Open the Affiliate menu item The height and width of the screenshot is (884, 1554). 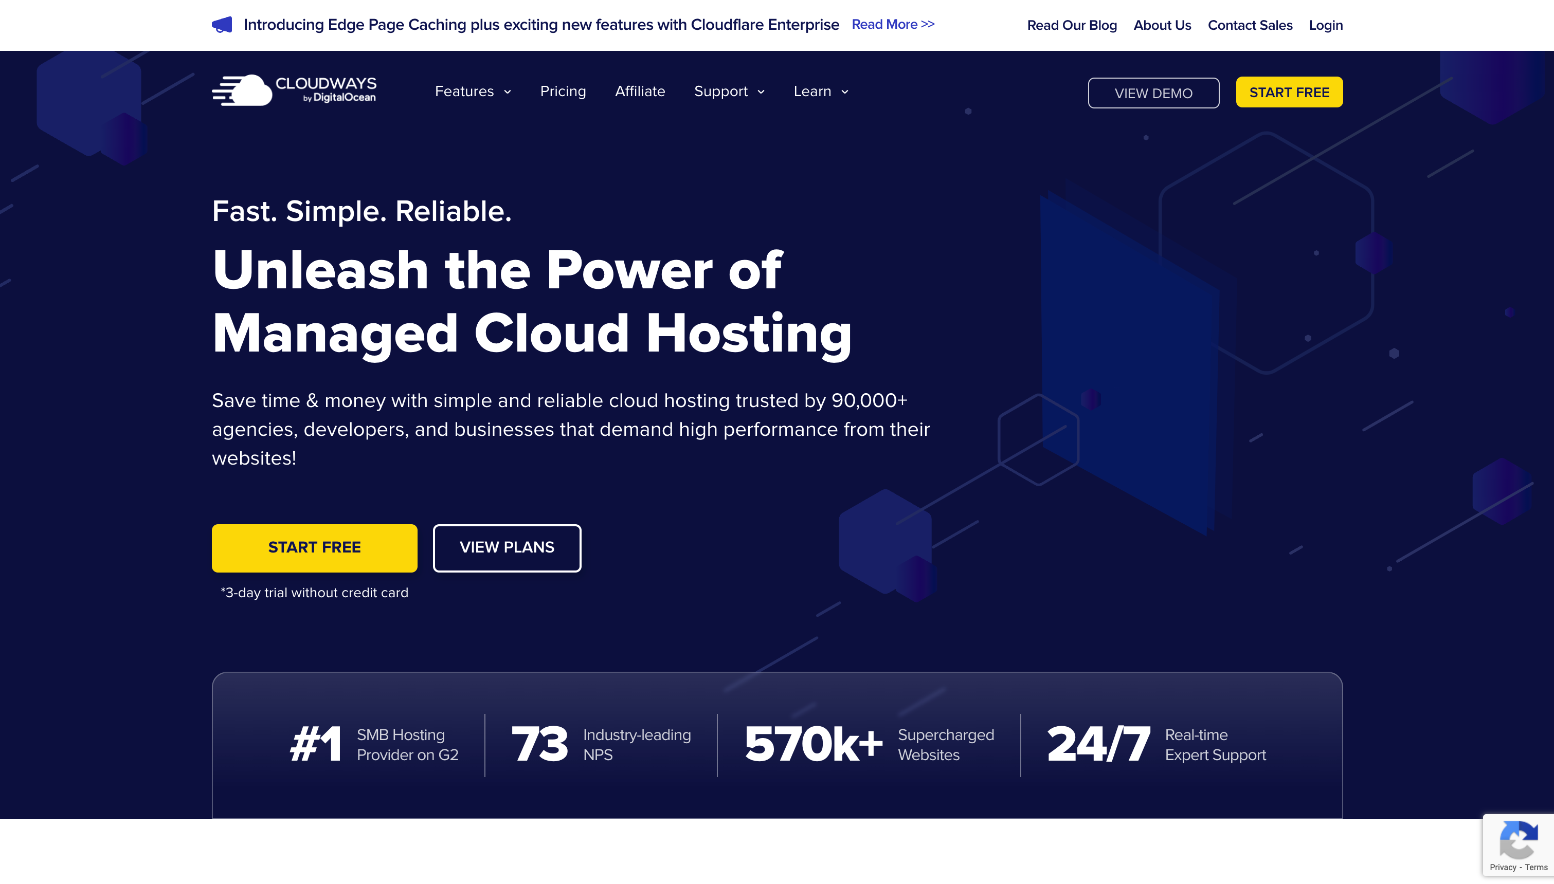point(640,91)
